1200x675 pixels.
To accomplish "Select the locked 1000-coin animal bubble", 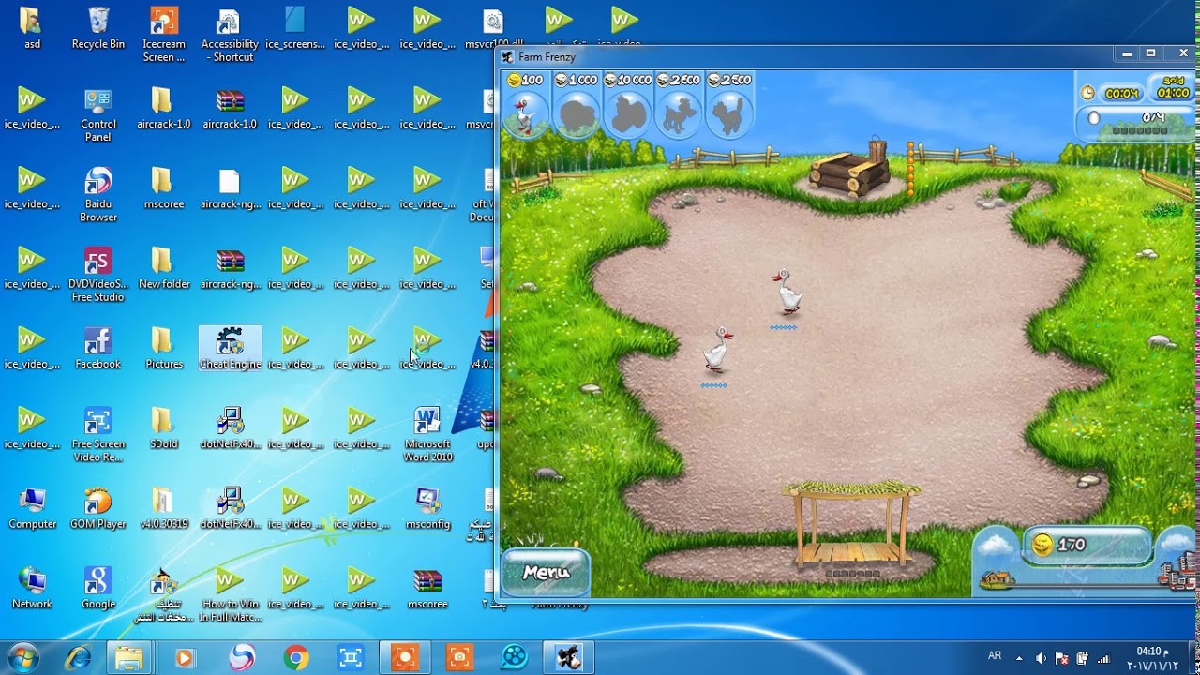I will point(577,106).
